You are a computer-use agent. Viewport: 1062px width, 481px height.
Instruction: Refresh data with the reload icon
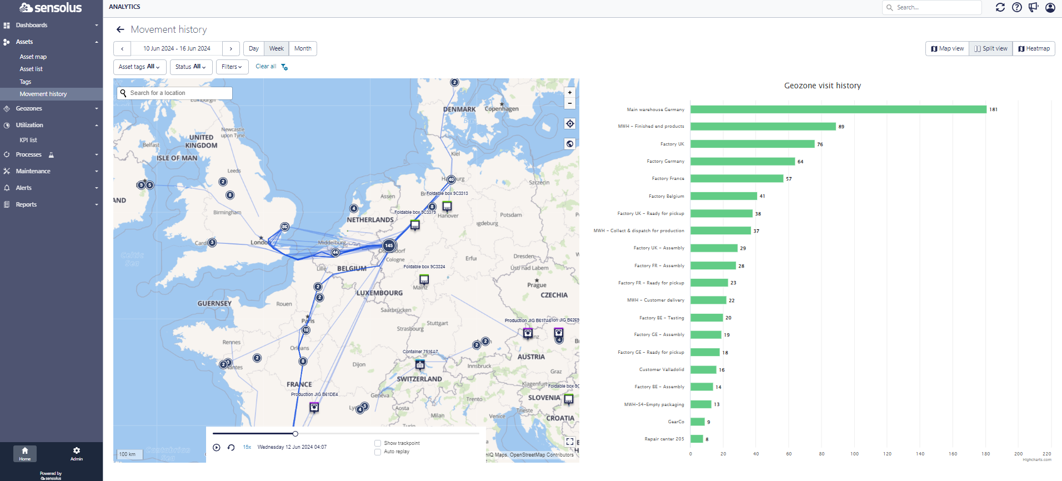coord(1000,7)
